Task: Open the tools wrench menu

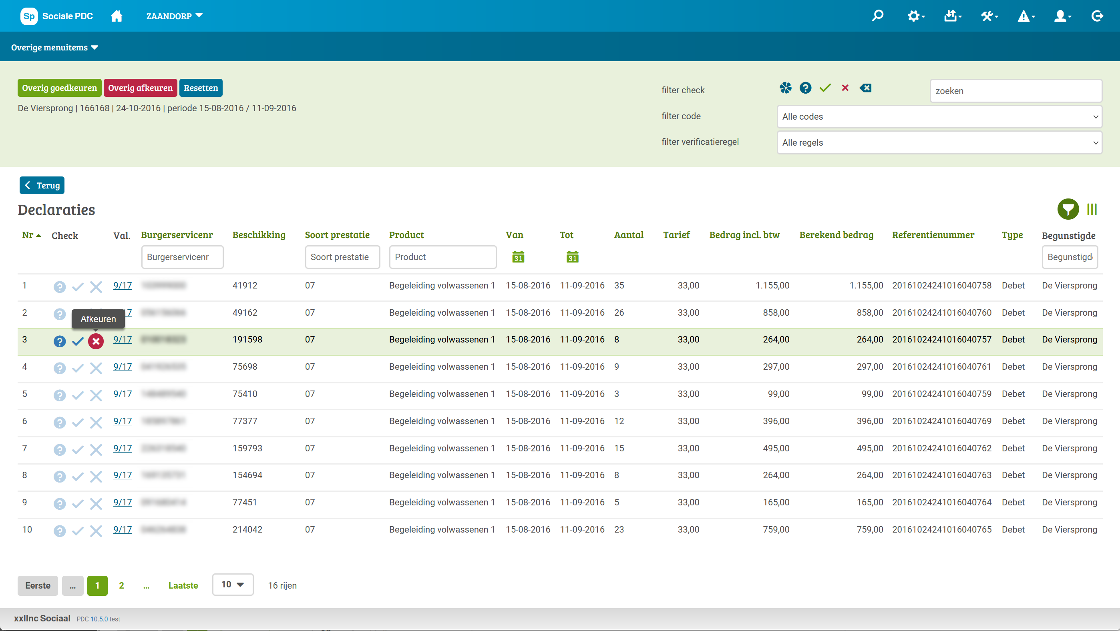Action: tap(989, 16)
